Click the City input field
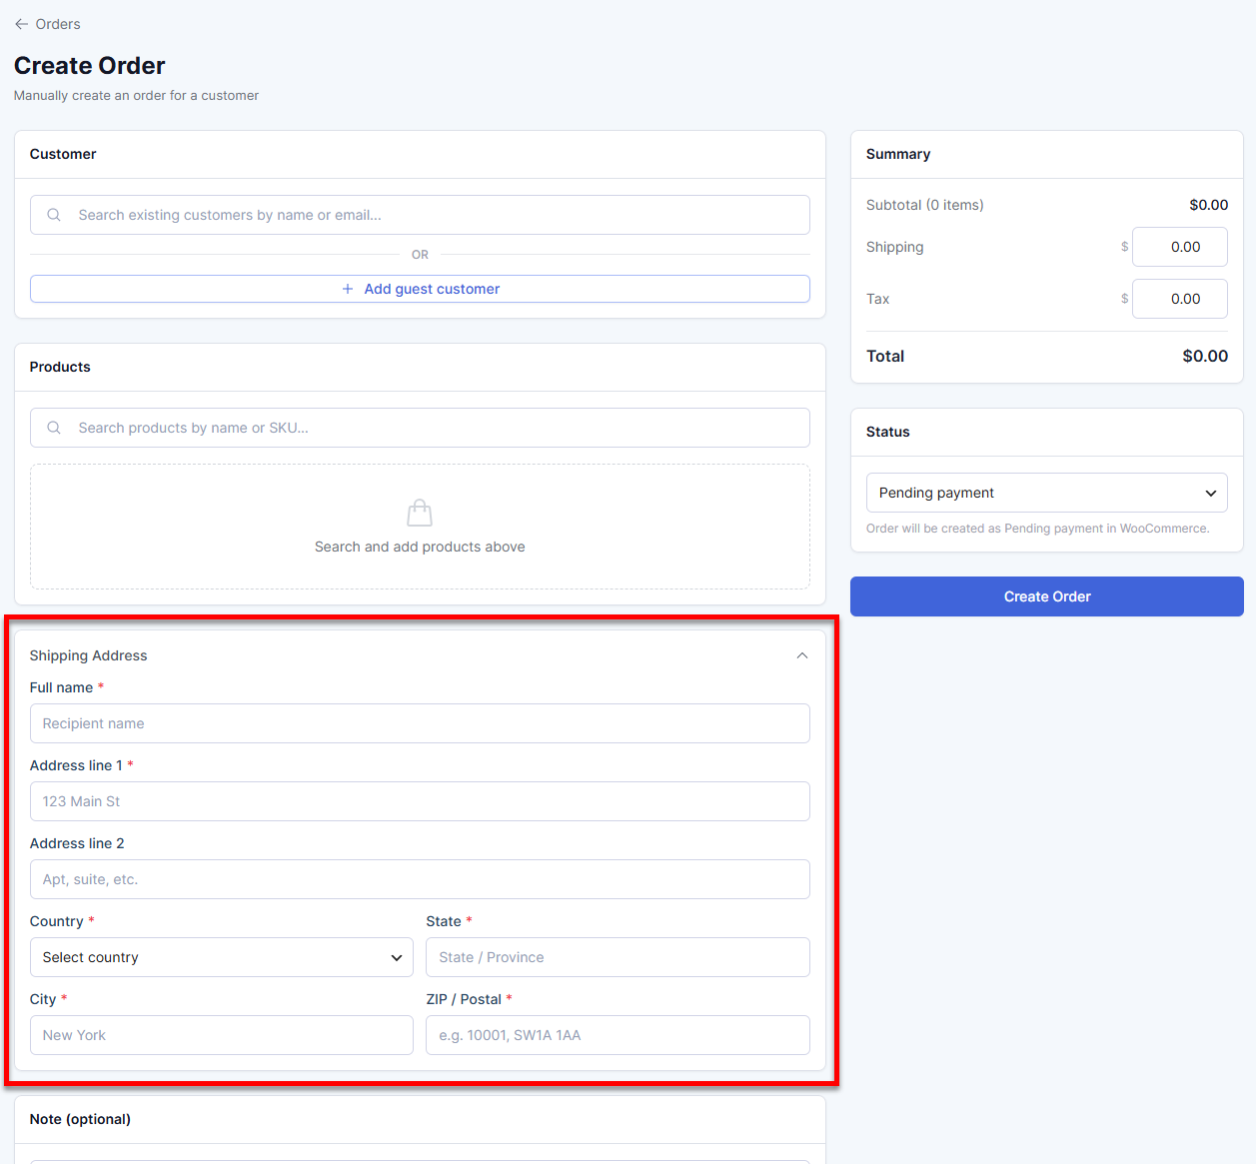Image resolution: width=1256 pixels, height=1164 pixels. [222, 1035]
